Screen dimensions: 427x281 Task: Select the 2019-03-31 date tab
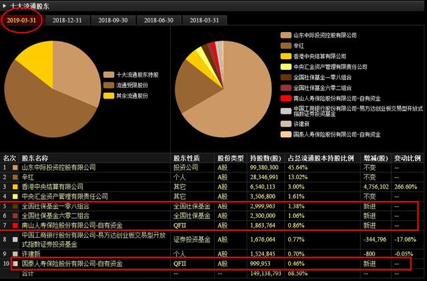(23, 20)
